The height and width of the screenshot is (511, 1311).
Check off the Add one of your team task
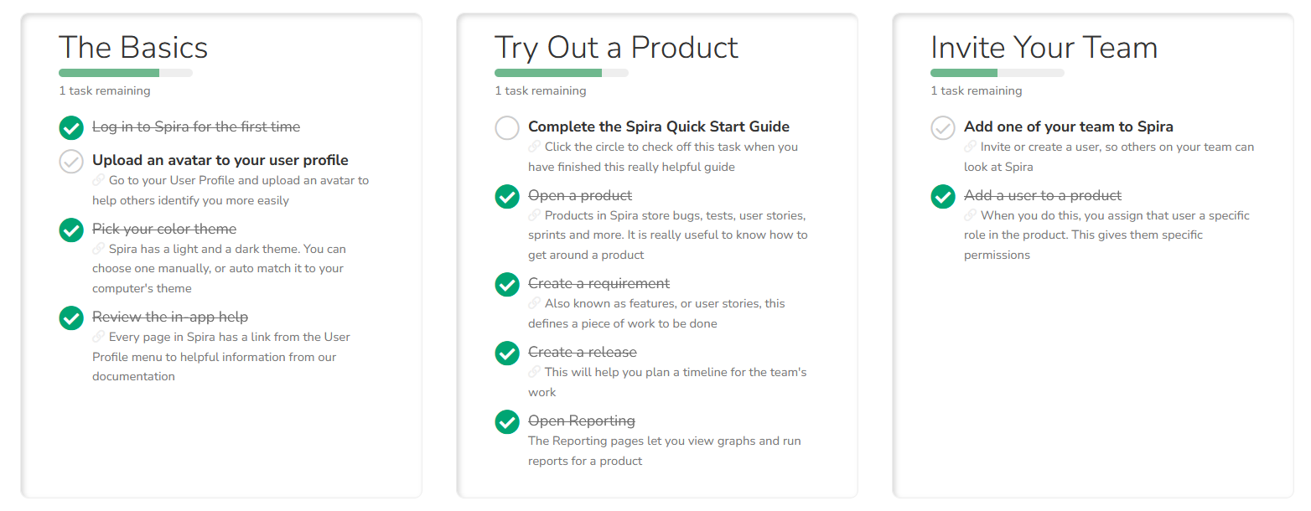point(942,127)
